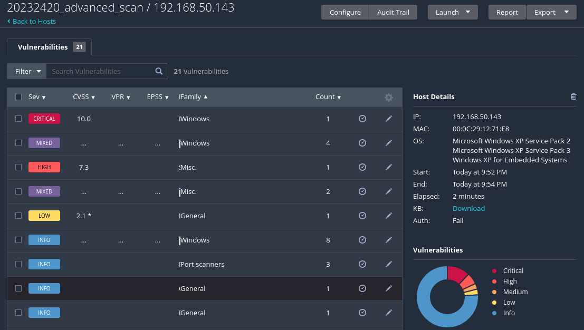Click the Critical legend color dot
The width and height of the screenshot is (584, 330).
(x=494, y=271)
